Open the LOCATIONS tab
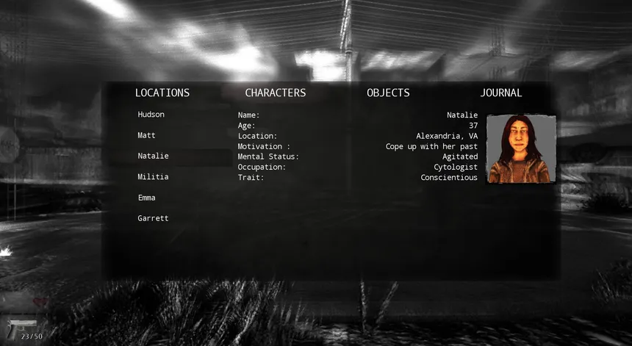 click(162, 93)
